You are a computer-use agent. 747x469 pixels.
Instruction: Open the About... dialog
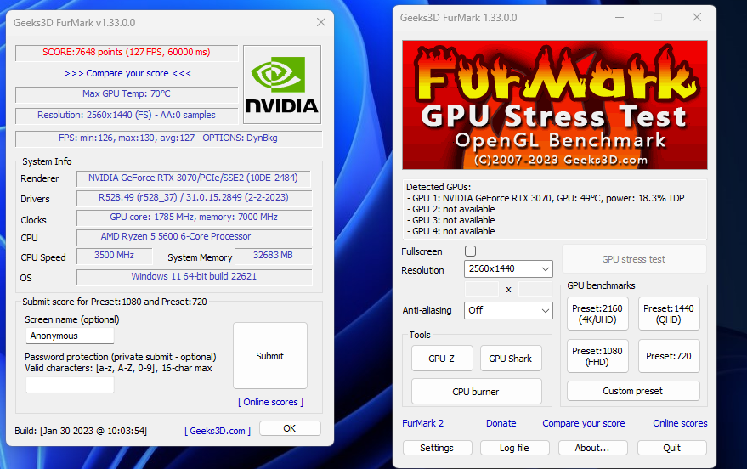[592, 448]
